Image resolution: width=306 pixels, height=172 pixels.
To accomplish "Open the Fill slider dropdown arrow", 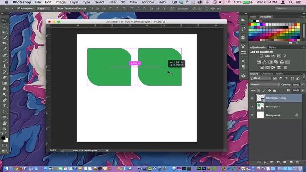I will [303, 90].
